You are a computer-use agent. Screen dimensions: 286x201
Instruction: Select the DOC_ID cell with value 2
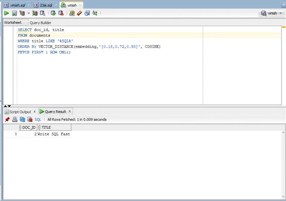click(x=28, y=134)
